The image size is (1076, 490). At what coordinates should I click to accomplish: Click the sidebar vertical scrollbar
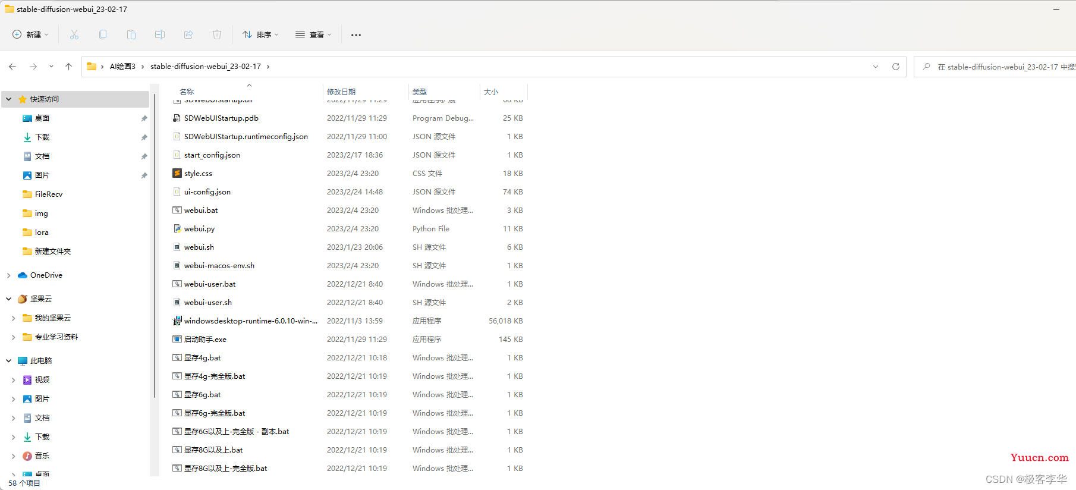pos(155,245)
